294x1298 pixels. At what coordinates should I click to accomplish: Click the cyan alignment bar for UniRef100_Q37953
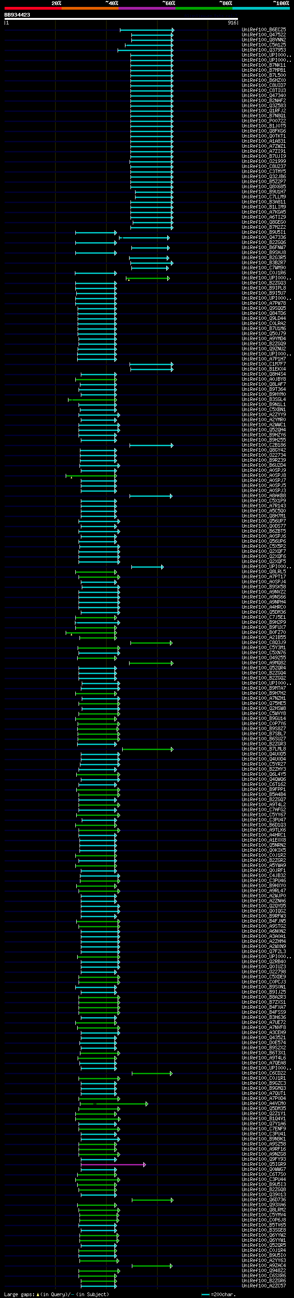[146, 50]
